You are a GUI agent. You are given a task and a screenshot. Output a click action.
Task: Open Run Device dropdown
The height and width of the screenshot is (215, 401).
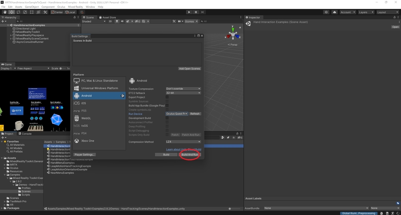coord(177,114)
